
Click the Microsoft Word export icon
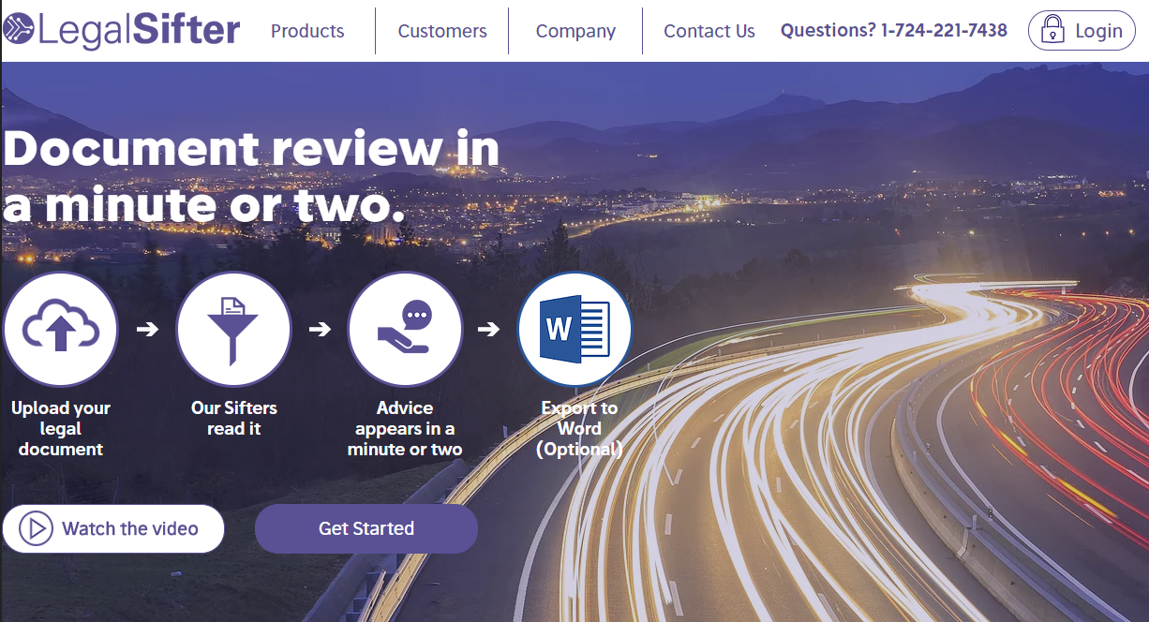click(574, 329)
